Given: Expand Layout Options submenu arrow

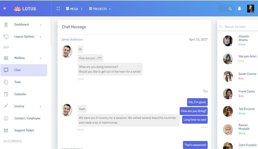Looking at the screenshot, I should [40, 37].
